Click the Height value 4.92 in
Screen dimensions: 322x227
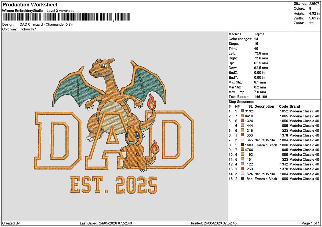[x=314, y=13]
